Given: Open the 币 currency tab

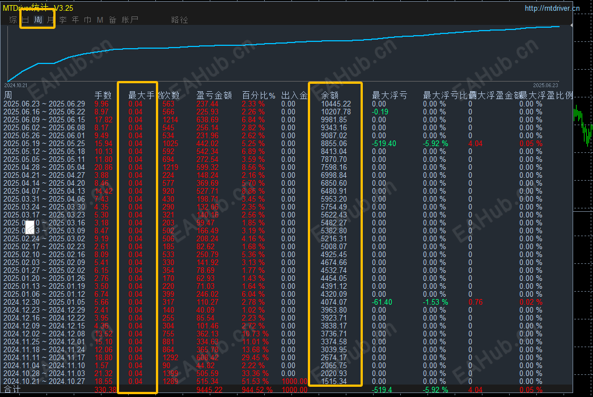Looking at the screenshot, I should click(x=88, y=20).
